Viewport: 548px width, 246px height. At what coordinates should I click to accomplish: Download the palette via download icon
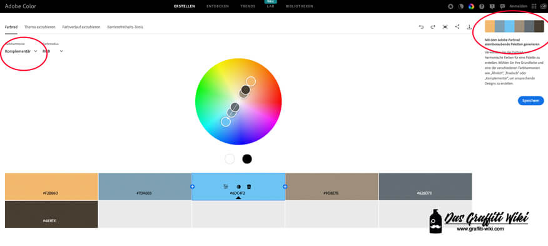click(x=469, y=27)
